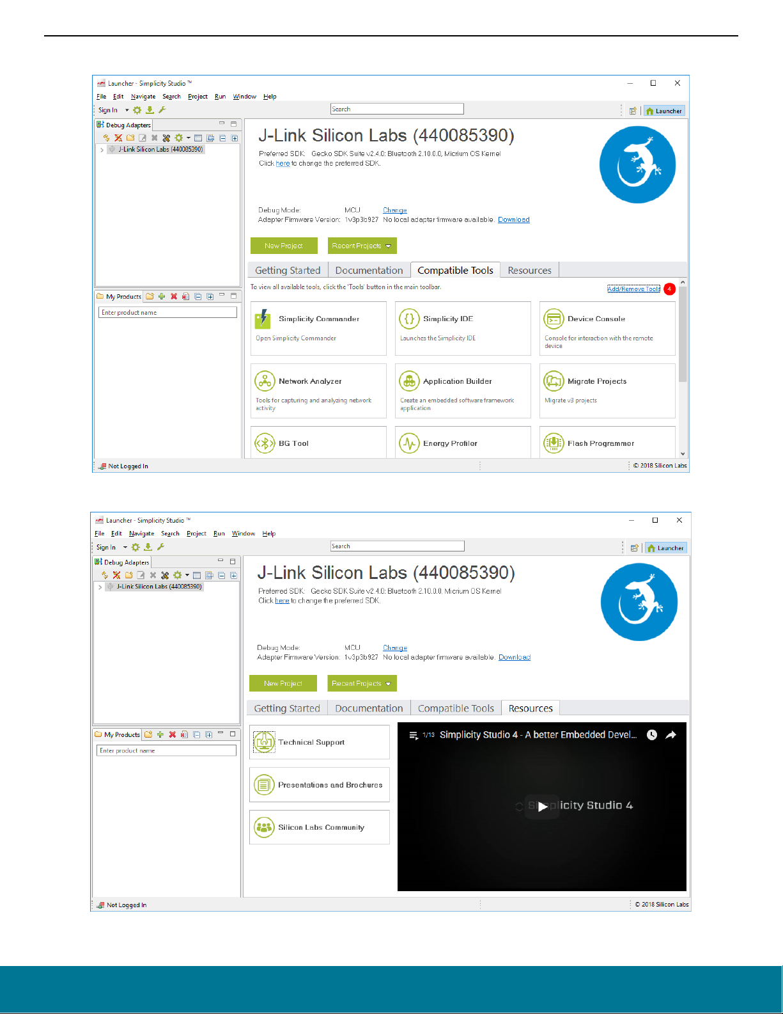Select the Resources tab in the tool tiles window
Image resolution: width=783 pixels, height=1014 pixels.
[x=529, y=270]
